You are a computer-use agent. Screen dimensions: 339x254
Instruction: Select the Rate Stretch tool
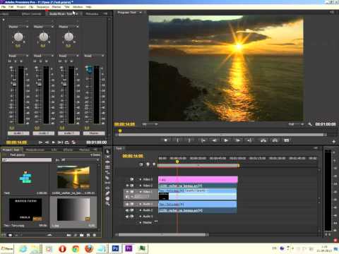[107, 172]
